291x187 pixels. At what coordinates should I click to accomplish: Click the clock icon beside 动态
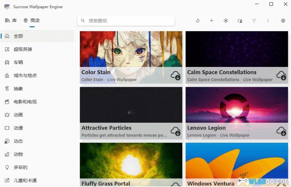[x=7, y=141]
